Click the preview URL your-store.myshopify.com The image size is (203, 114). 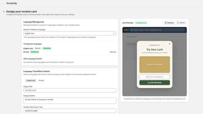coord(147,30)
